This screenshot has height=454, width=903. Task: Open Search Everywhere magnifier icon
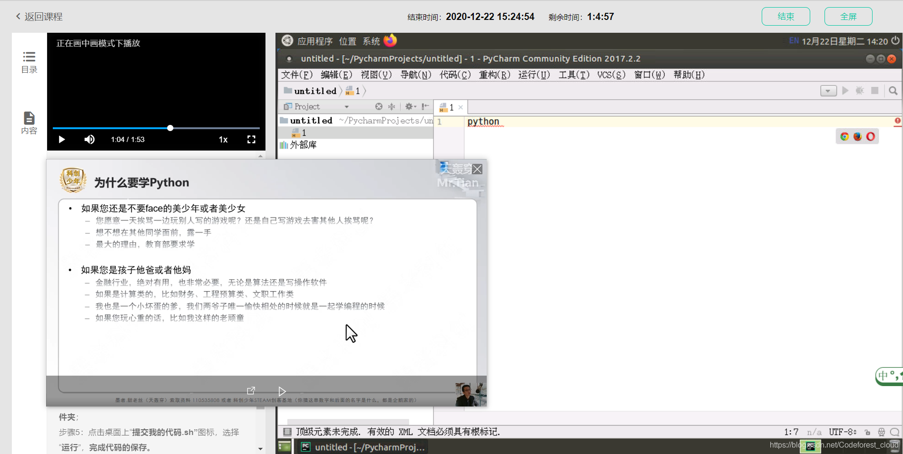pos(893,91)
